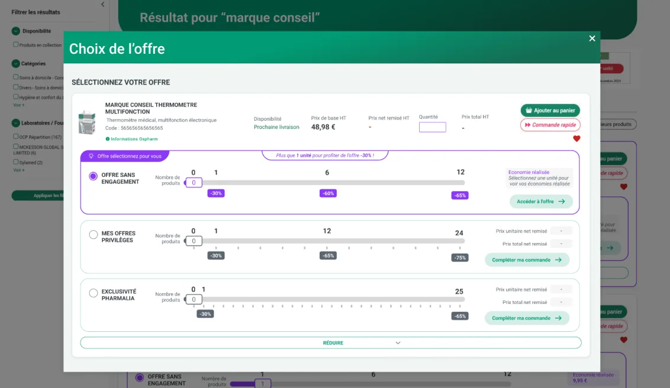Screen dimensions: 670x388
Task: Click the basket icon in Ajouter au panier
Action: coord(529,110)
